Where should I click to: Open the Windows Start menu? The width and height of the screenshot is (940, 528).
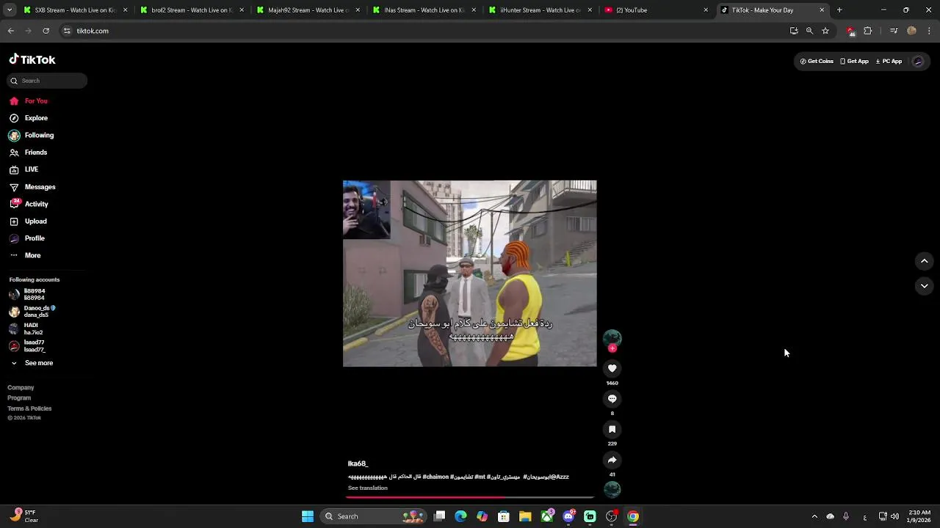[308, 516]
